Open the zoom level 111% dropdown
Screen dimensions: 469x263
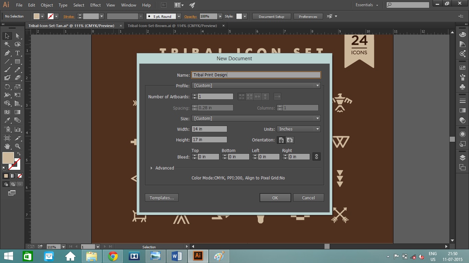coord(63,247)
